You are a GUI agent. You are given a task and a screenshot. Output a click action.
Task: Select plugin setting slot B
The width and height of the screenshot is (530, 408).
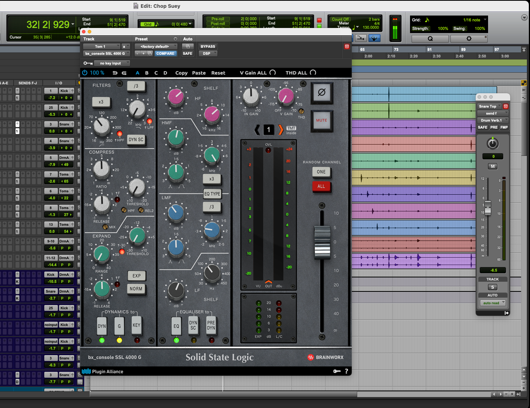[x=147, y=73]
